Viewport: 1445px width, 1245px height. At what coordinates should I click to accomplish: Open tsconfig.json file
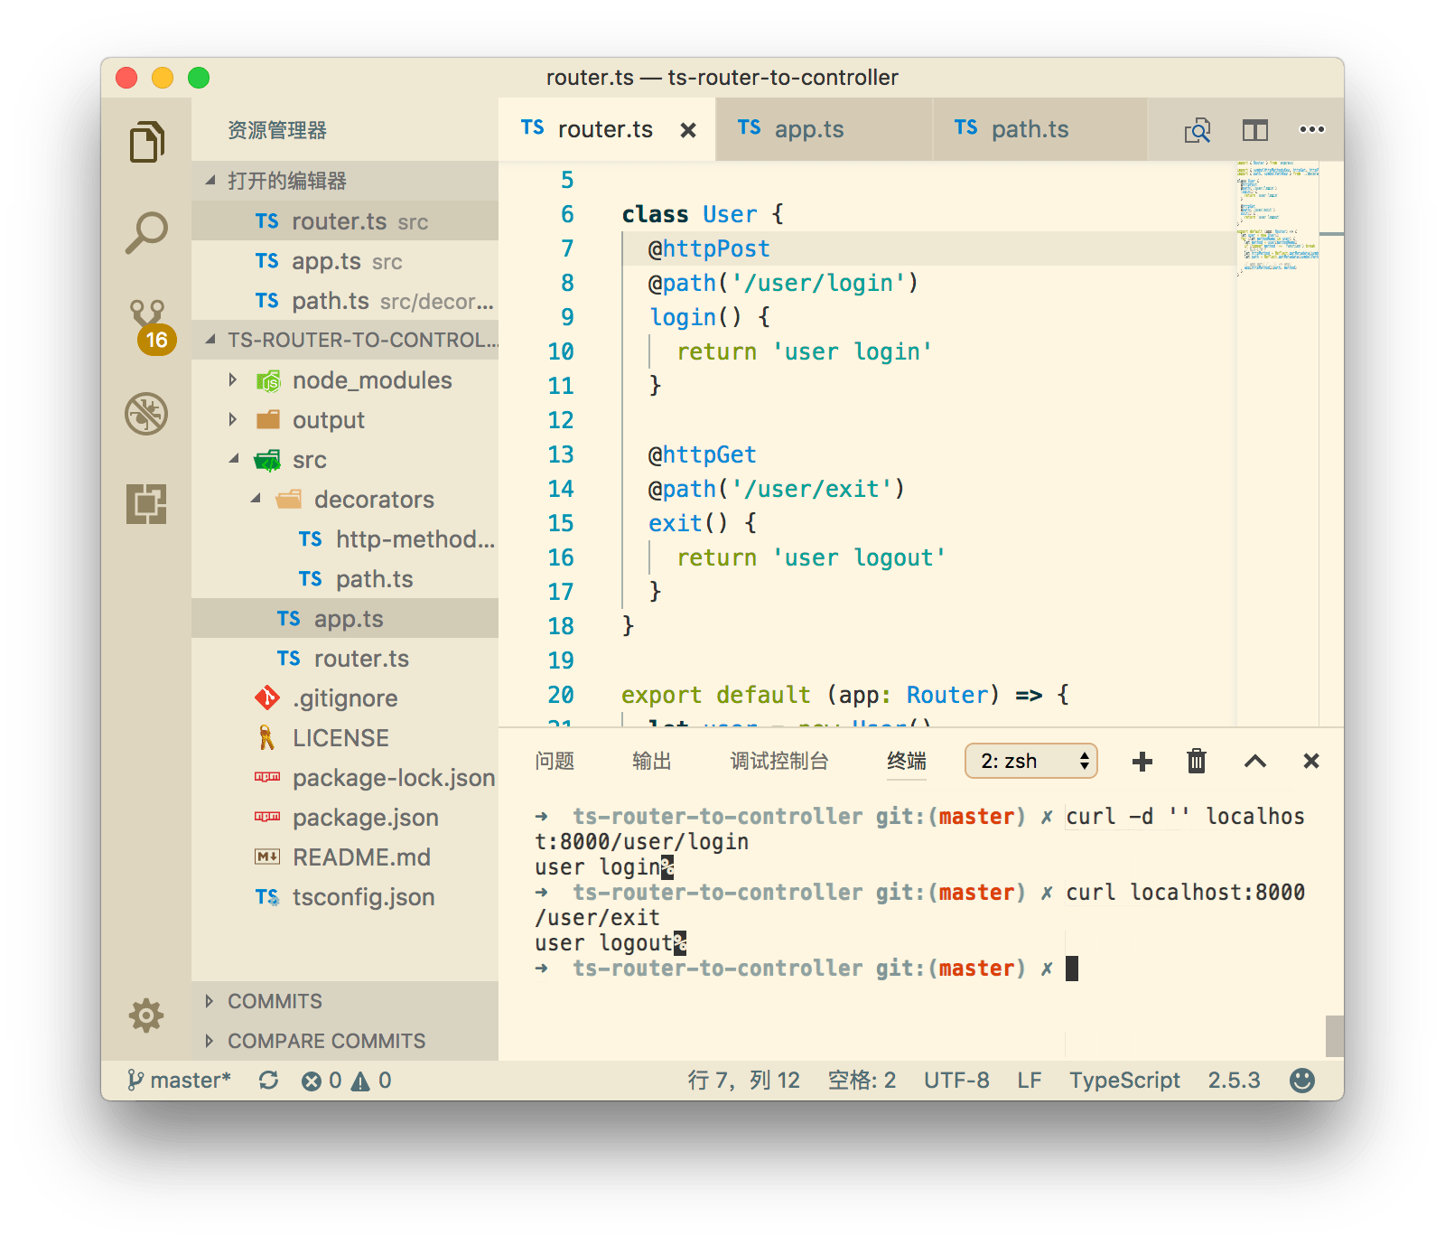345,897
